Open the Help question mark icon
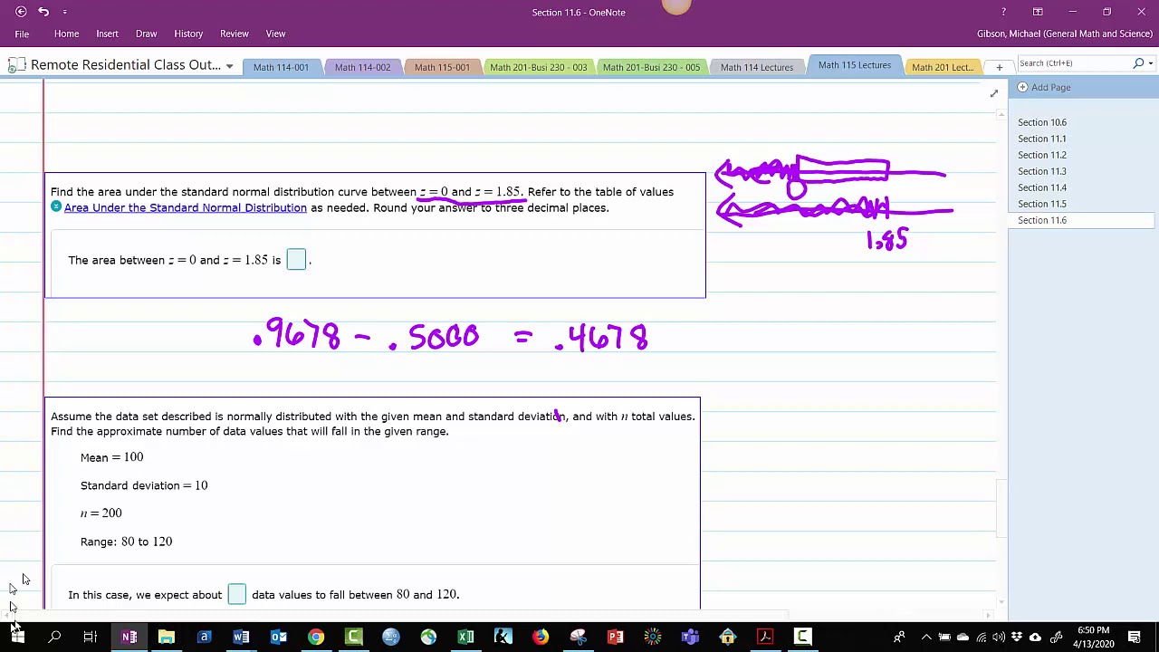1159x652 pixels. (x=1003, y=12)
